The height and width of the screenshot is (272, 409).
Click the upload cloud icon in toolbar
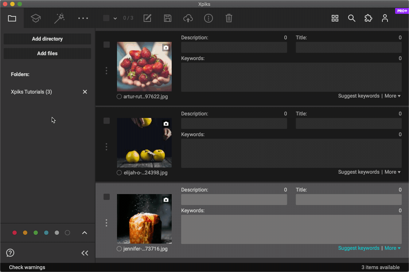188,18
